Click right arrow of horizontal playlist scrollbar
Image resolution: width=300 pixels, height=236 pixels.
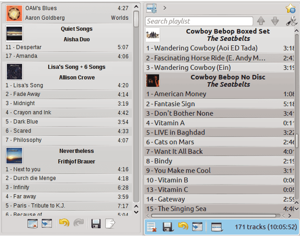290,216
